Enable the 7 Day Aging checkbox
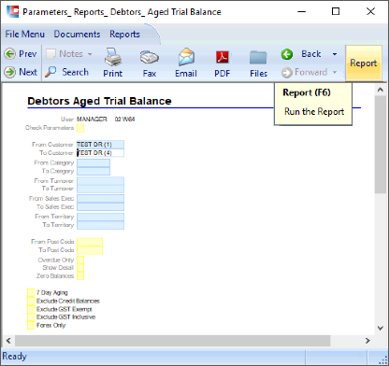 pyautogui.click(x=31, y=293)
